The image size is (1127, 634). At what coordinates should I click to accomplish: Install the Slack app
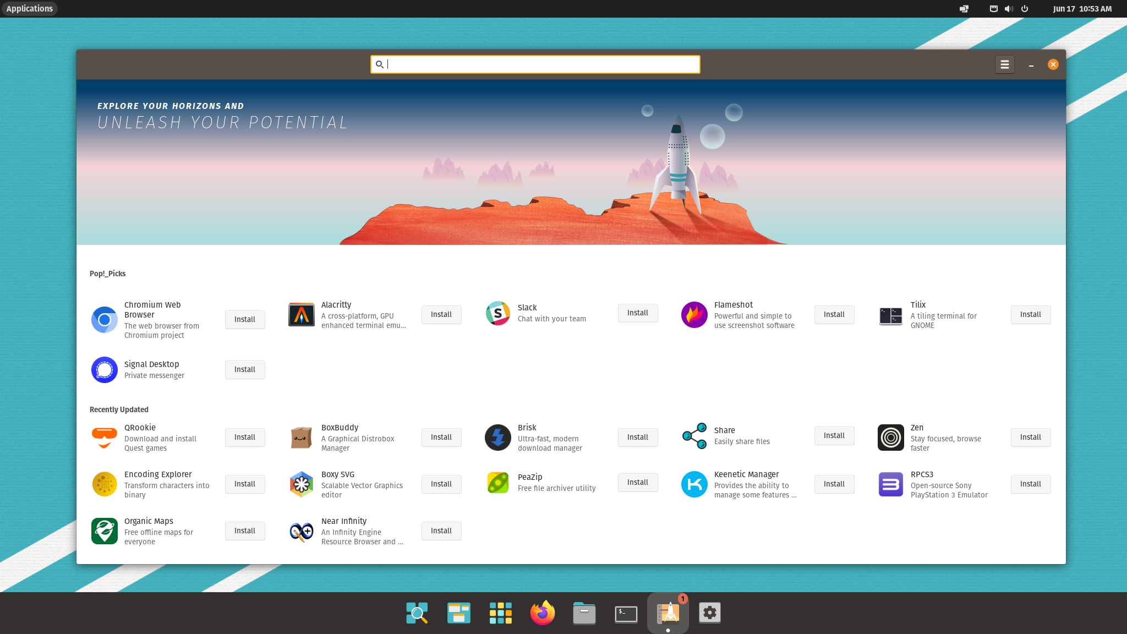click(638, 313)
